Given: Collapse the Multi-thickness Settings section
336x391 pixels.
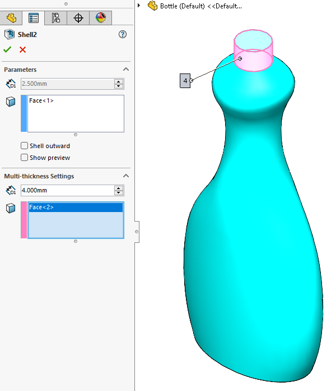Looking at the screenshot, I should point(125,176).
